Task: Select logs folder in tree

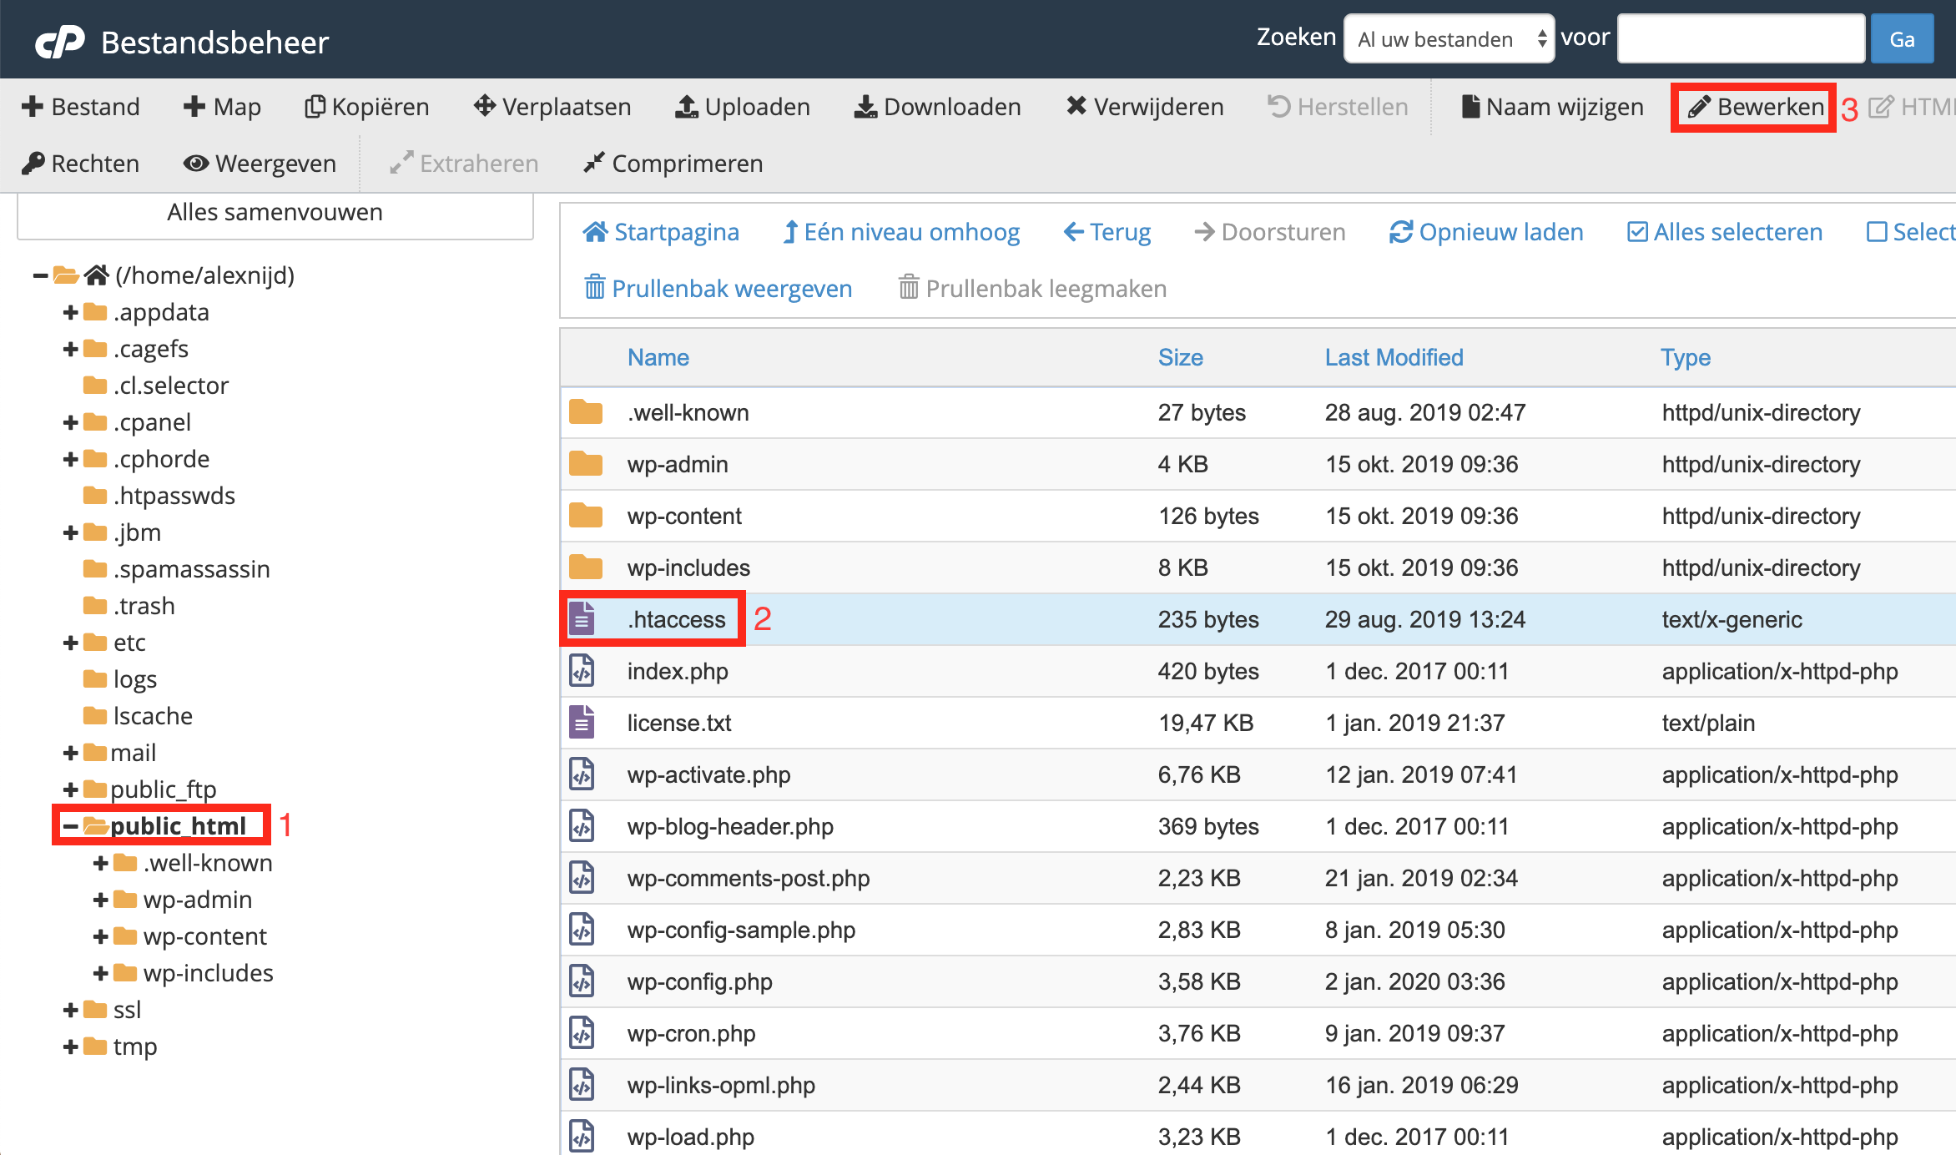Action: (x=134, y=679)
